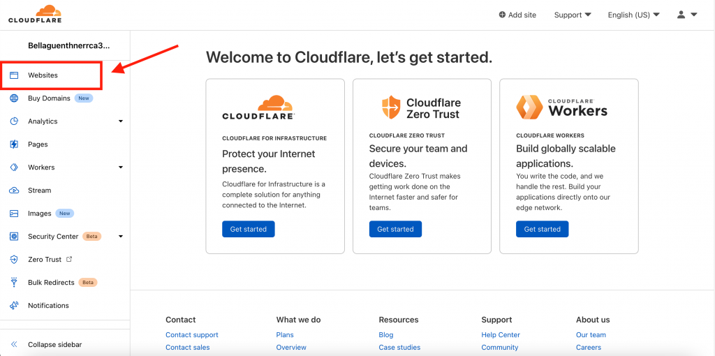Viewport: 715px width, 356px height.
Task: Open the user account profile menu
Action: (x=687, y=15)
